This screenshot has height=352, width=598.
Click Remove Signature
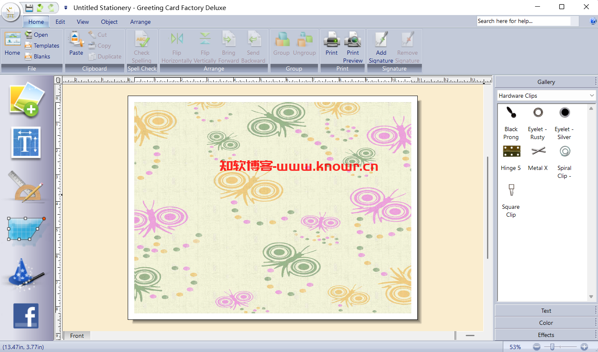(407, 47)
